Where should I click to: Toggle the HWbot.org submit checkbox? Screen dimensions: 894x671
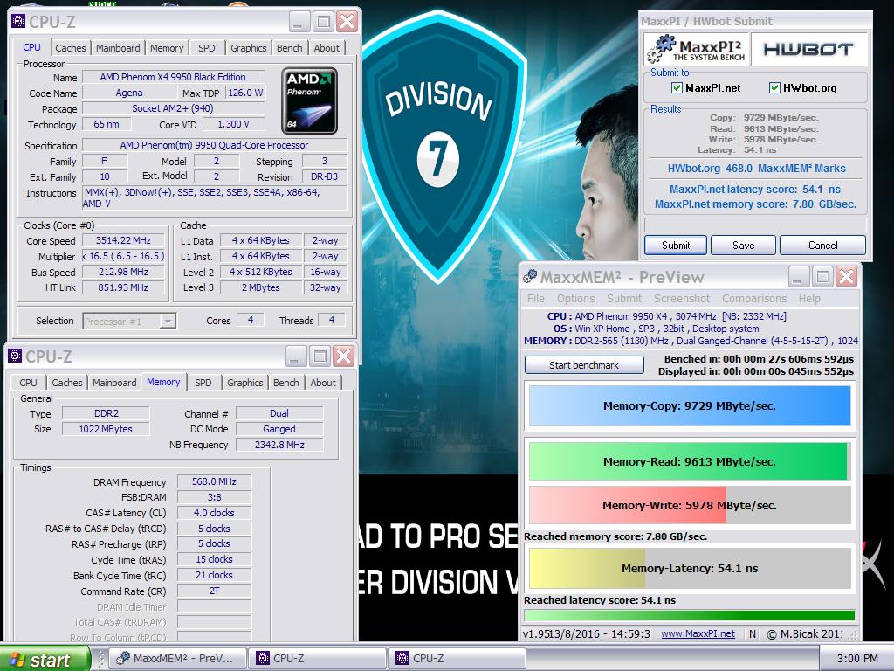coord(774,88)
